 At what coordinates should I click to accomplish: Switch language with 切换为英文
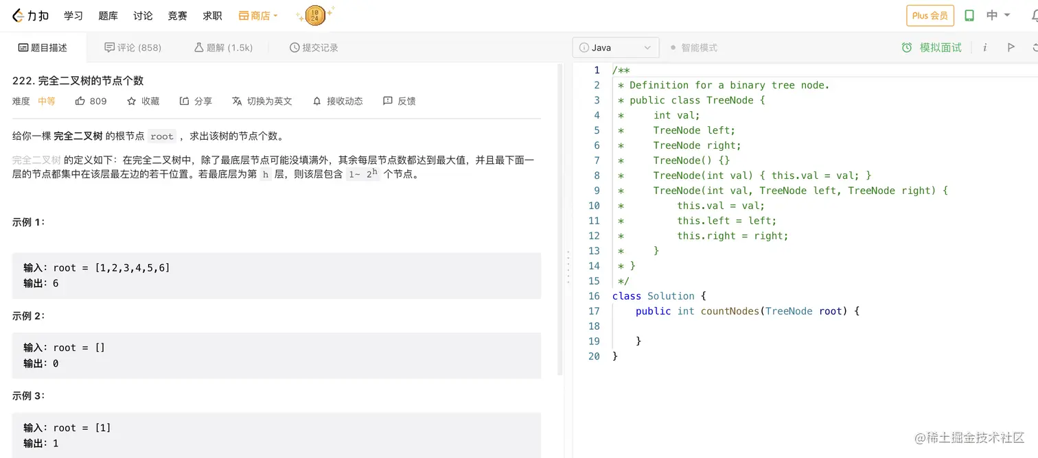click(x=262, y=101)
